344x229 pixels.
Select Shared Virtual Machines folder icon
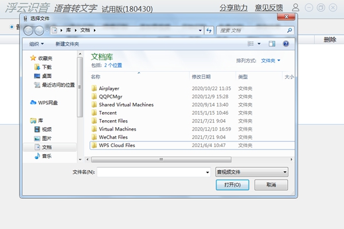pos(94,105)
